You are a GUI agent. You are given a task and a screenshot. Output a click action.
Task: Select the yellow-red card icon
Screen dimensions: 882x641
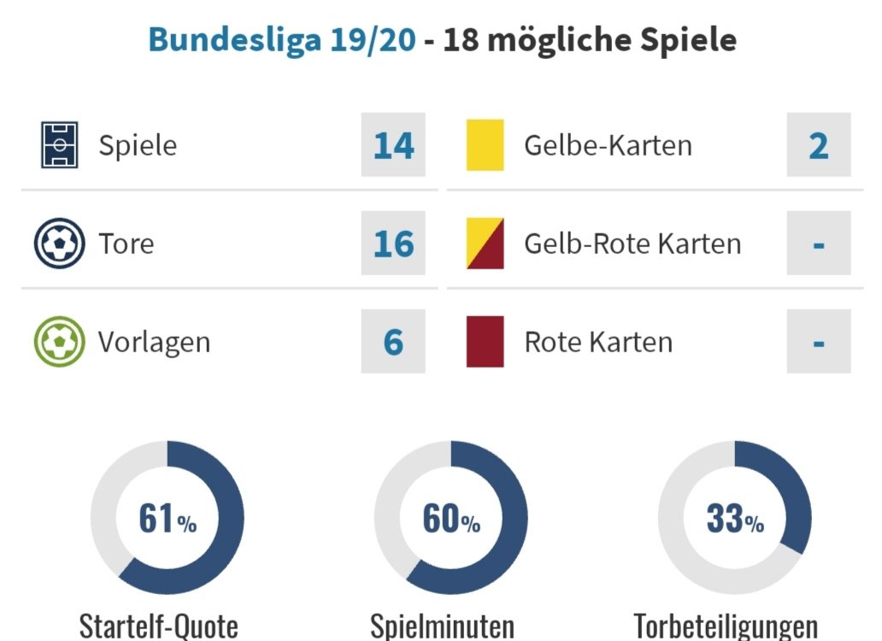(x=485, y=244)
